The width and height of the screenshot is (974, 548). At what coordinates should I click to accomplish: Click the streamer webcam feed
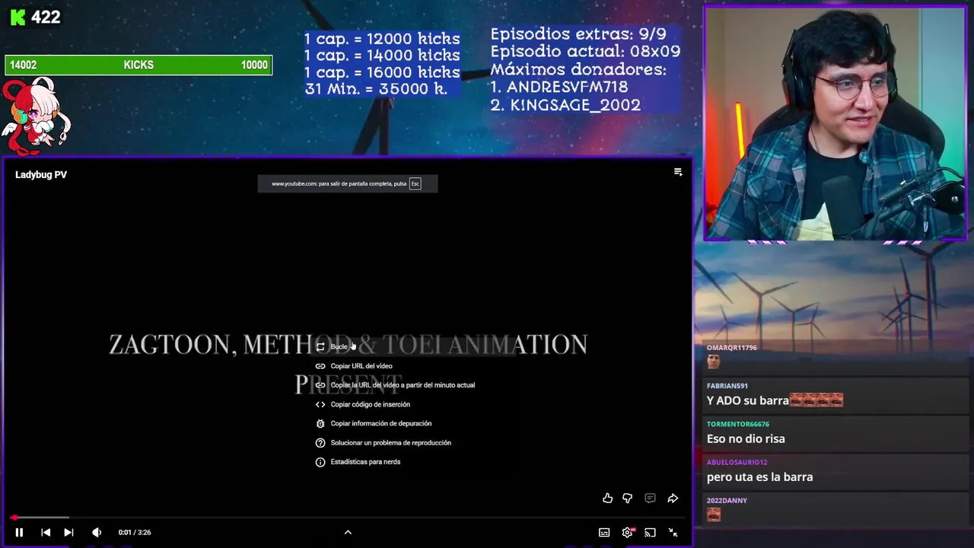[x=835, y=124]
